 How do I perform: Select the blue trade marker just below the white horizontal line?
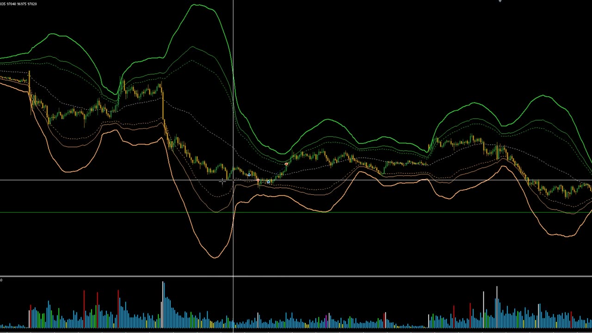click(x=268, y=182)
